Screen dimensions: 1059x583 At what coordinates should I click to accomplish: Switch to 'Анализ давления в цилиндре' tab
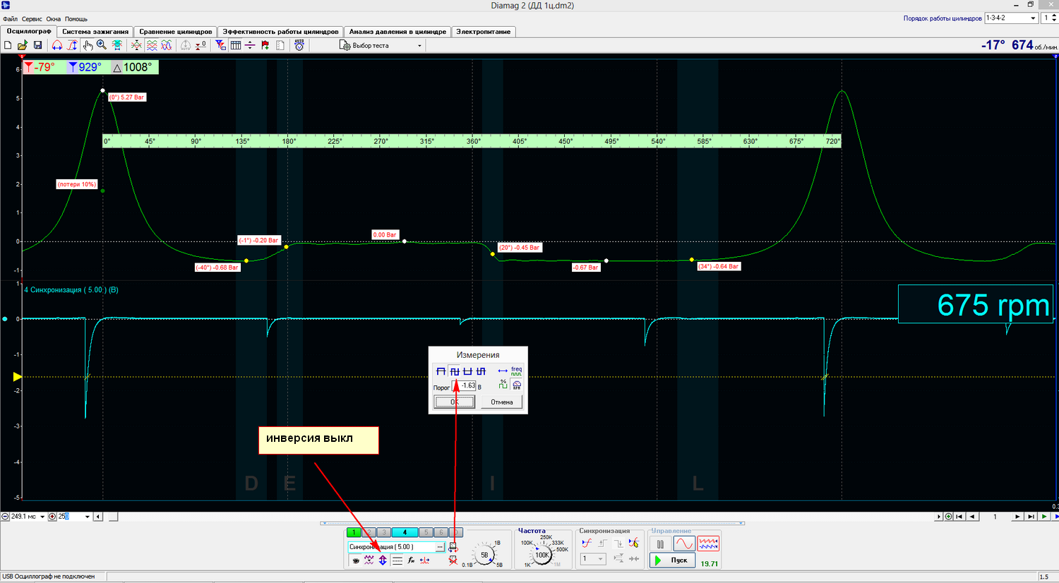click(x=397, y=32)
